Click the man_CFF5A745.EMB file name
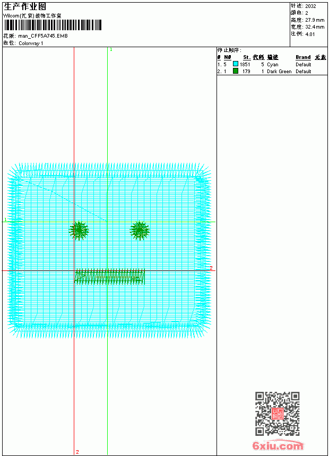329x456 pixels. pyautogui.click(x=43, y=36)
